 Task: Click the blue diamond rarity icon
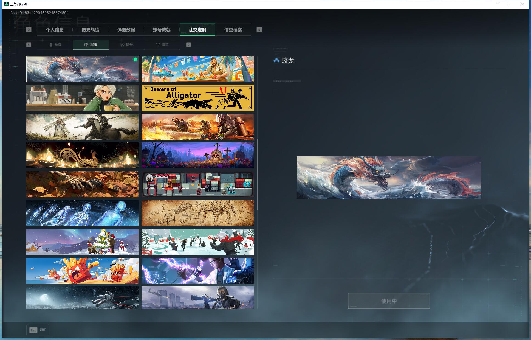click(276, 60)
